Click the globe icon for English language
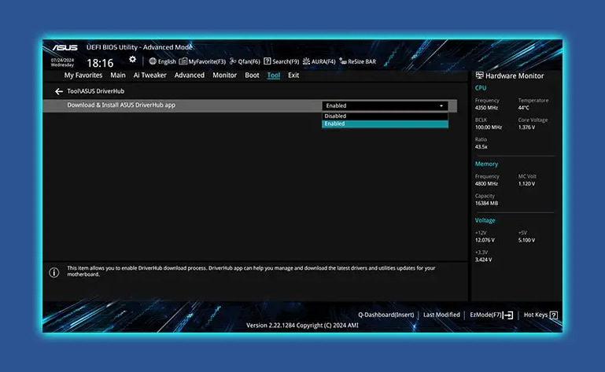 pyautogui.click(x=153, y=61)
